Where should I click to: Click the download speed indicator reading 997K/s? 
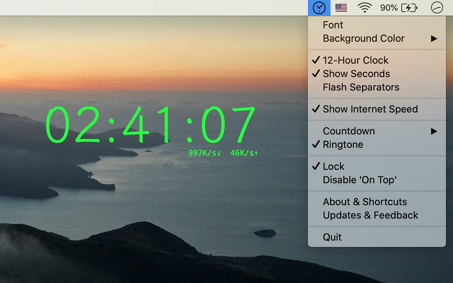tap(203, 152)
